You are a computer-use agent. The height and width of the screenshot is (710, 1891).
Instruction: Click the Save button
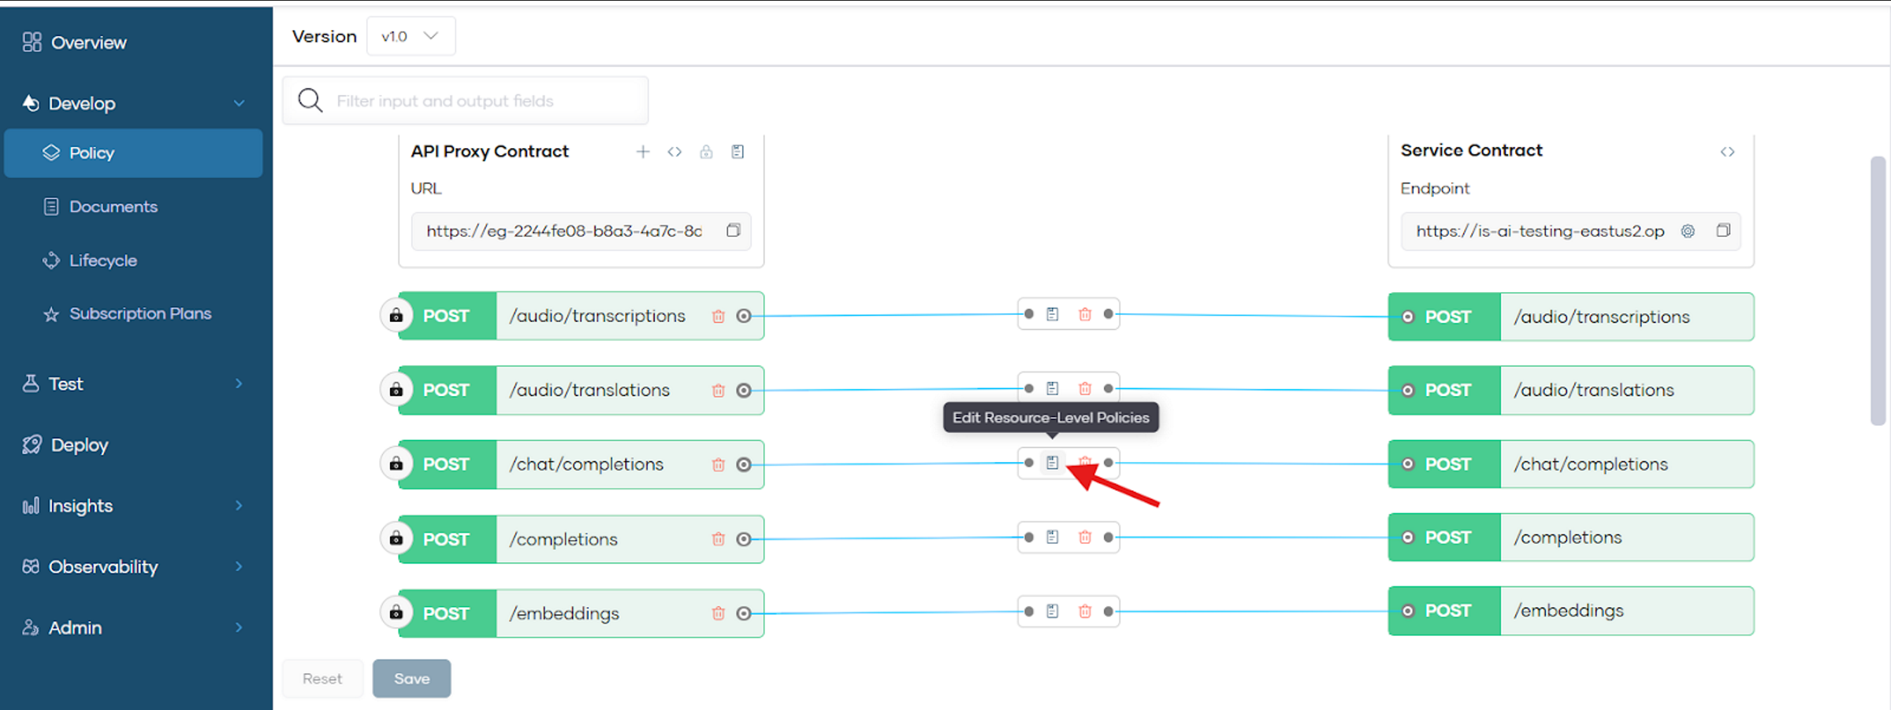411,679
